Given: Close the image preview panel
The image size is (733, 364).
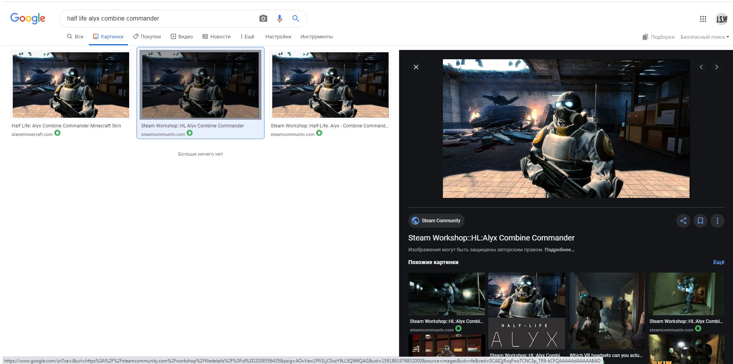Looking at the screenshot, I should tap(416, 67).
